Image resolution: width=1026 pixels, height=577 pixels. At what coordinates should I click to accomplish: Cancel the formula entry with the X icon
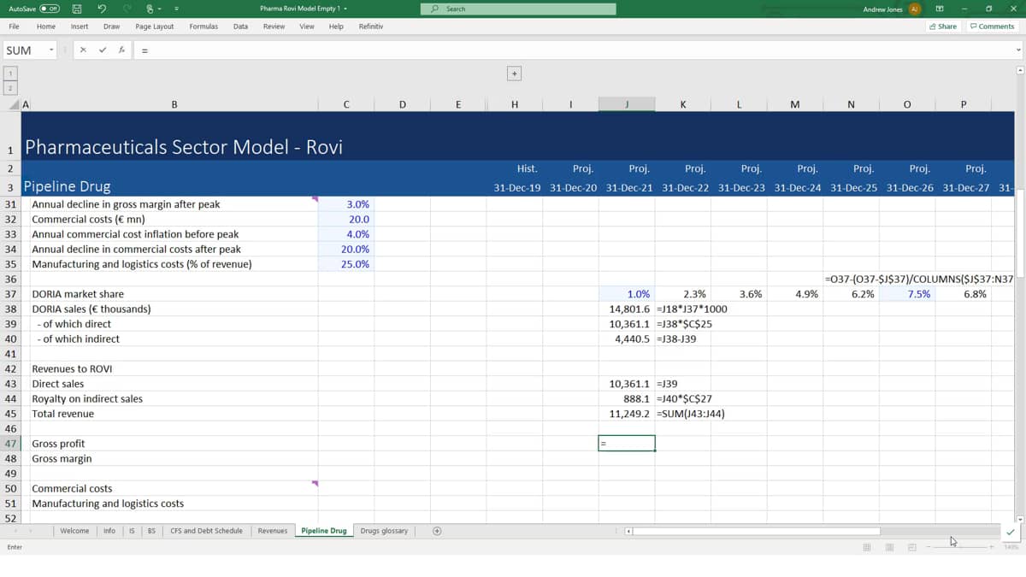[x=83, y=50]
